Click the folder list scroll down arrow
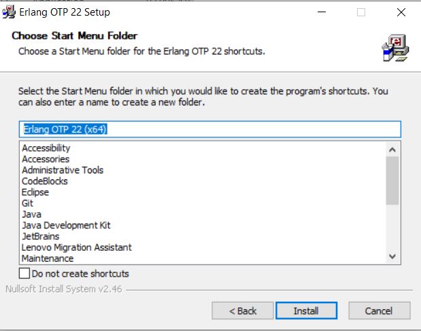 tap(392, 256)
